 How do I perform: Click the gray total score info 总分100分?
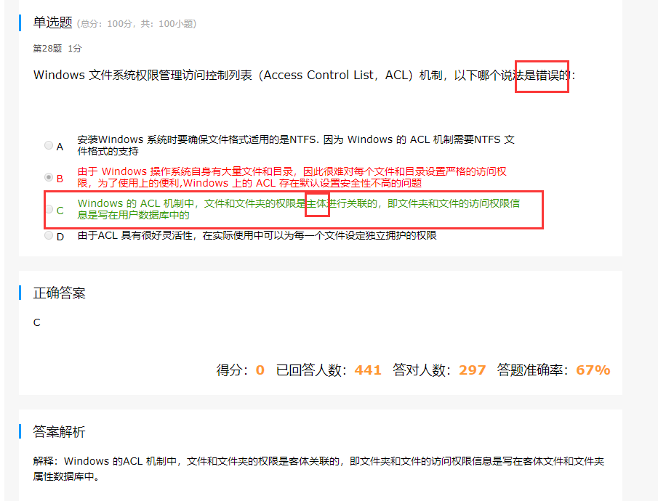tap(137, 24)
